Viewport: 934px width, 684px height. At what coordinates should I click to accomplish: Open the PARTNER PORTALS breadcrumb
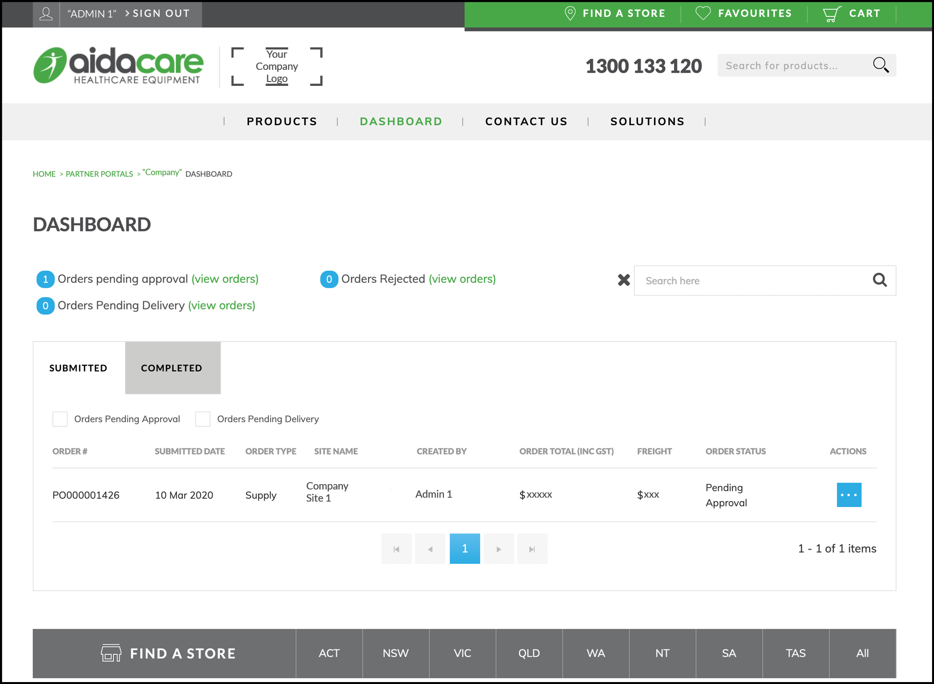(x=99, y=174)
